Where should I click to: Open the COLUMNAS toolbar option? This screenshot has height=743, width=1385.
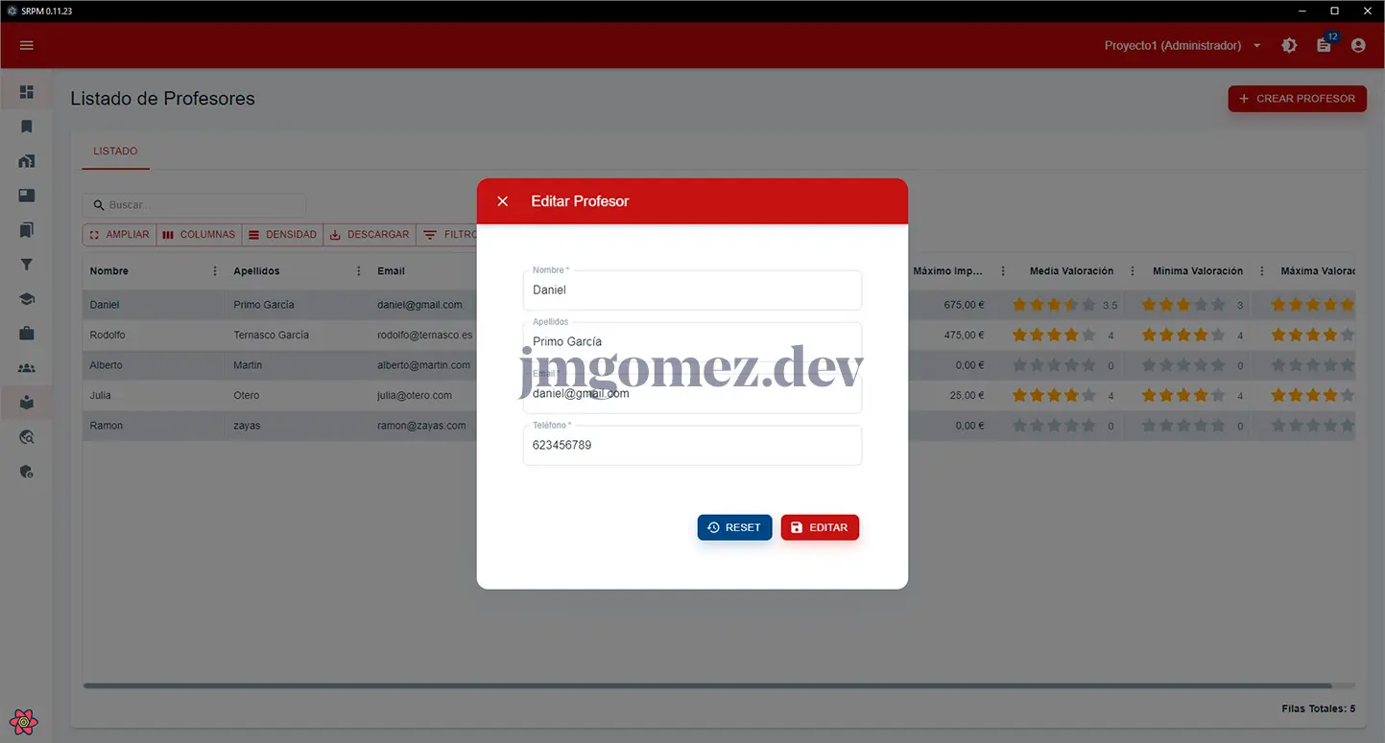tap(199, 235)
